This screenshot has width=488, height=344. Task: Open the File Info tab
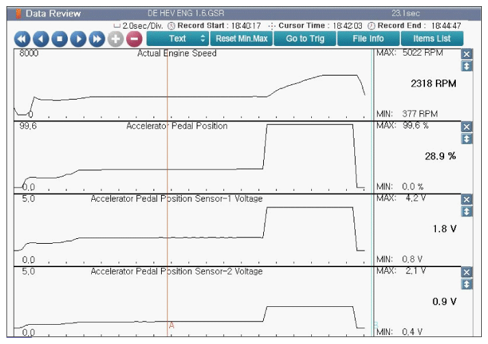click(x=368, y=38)
